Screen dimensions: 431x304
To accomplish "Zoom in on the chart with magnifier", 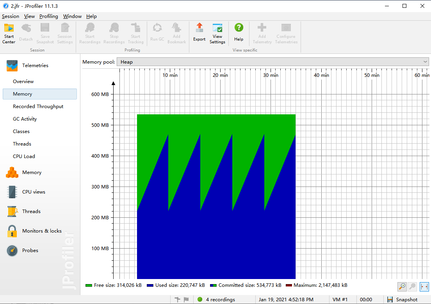I will pos(402,287).
